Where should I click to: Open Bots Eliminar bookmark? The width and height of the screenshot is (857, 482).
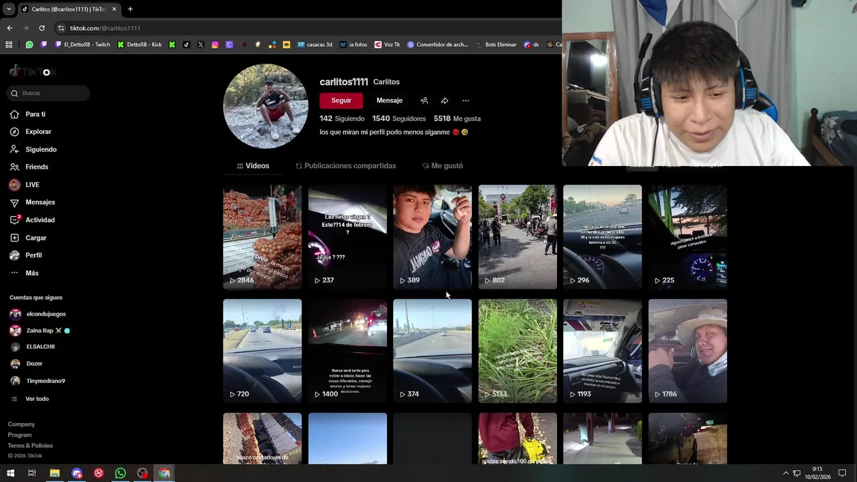coord(495,45)
